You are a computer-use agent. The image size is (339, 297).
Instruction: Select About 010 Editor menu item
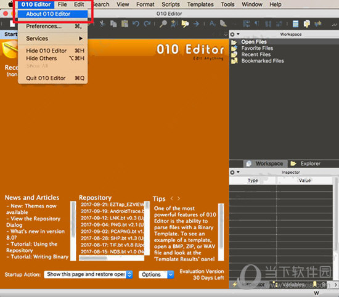pos(53,14)
